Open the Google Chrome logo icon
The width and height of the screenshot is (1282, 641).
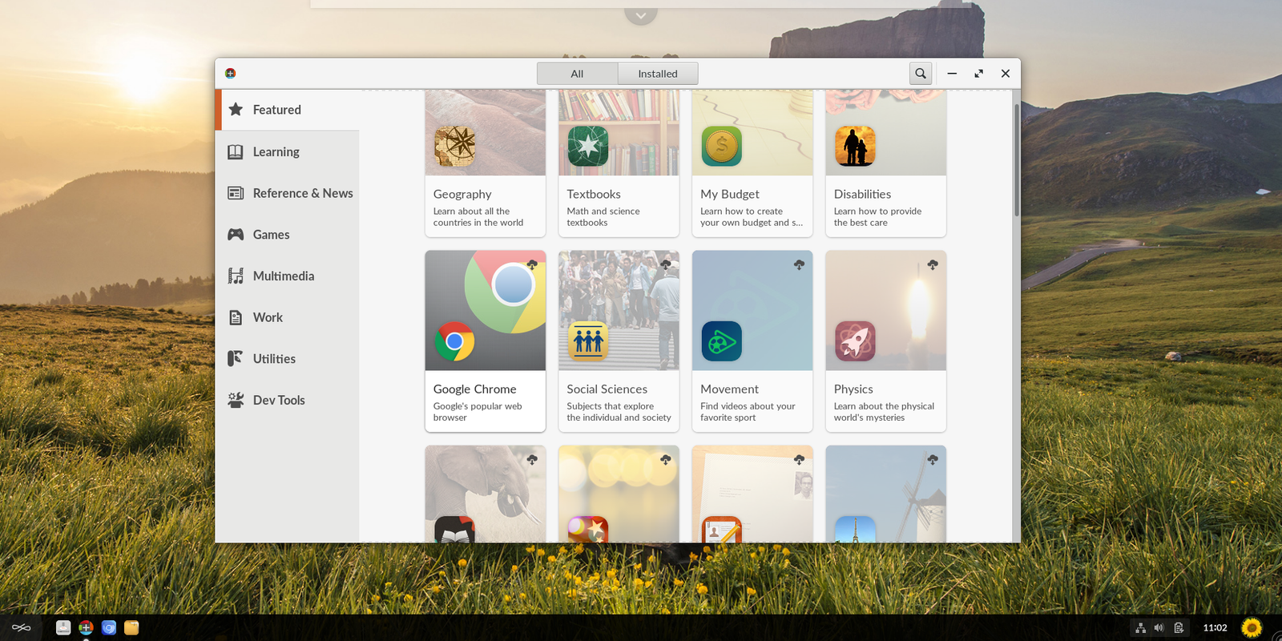(x=454, y=341)
